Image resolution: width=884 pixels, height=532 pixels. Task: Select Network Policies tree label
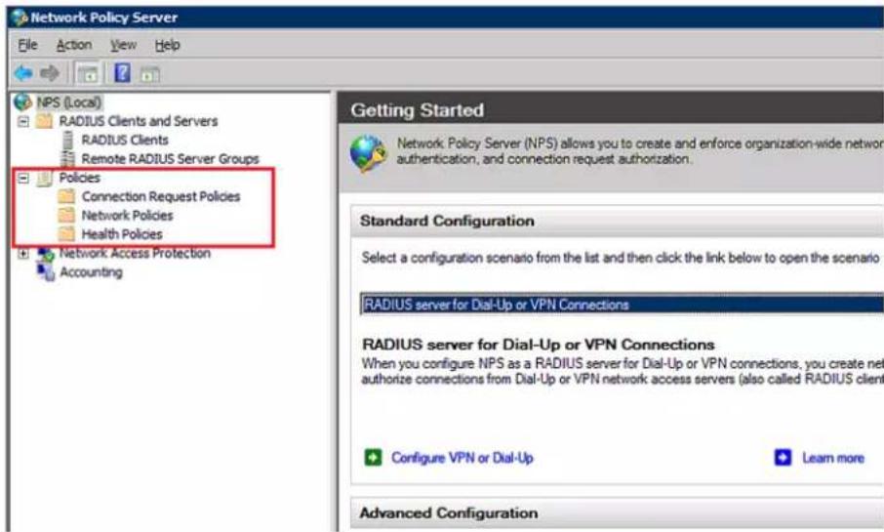(128, 215)
